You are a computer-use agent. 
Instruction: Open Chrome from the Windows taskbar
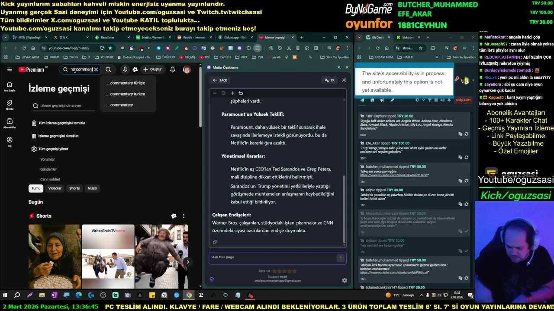click(x=189, y=295)
